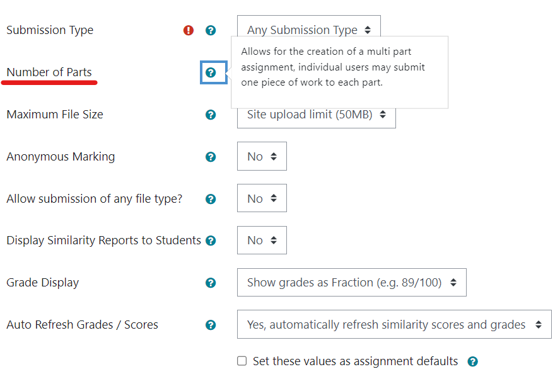Open the automatically refresh similarity scores dropdown
This screenshot has width=560, height=379.
pos(394,325)
